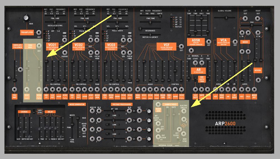
Task: Toggle the Oscillator Sync switch
Action: pos(55,28)
